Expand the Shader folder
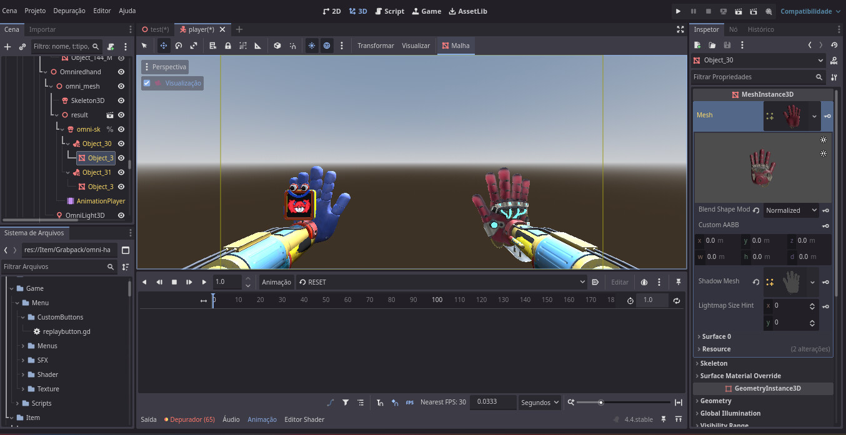 coord(23,374)
